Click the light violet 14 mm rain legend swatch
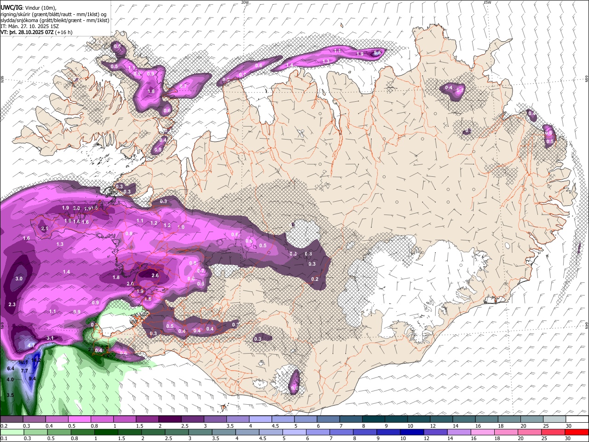Screen dimensions: 589x442 pyautogui.click(x=459, y=432)
